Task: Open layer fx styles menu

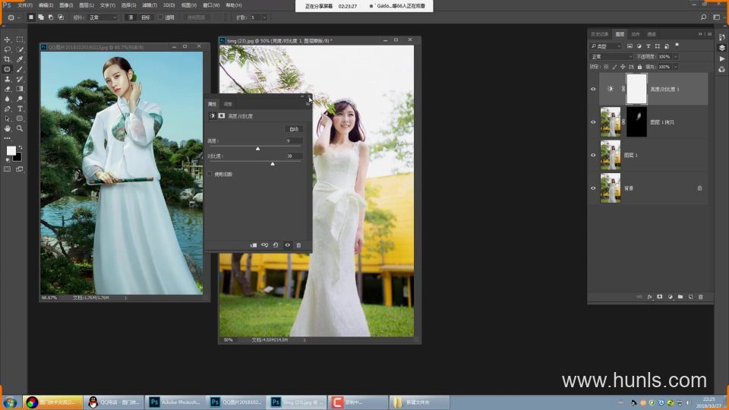Action: [x=649, y=297]
